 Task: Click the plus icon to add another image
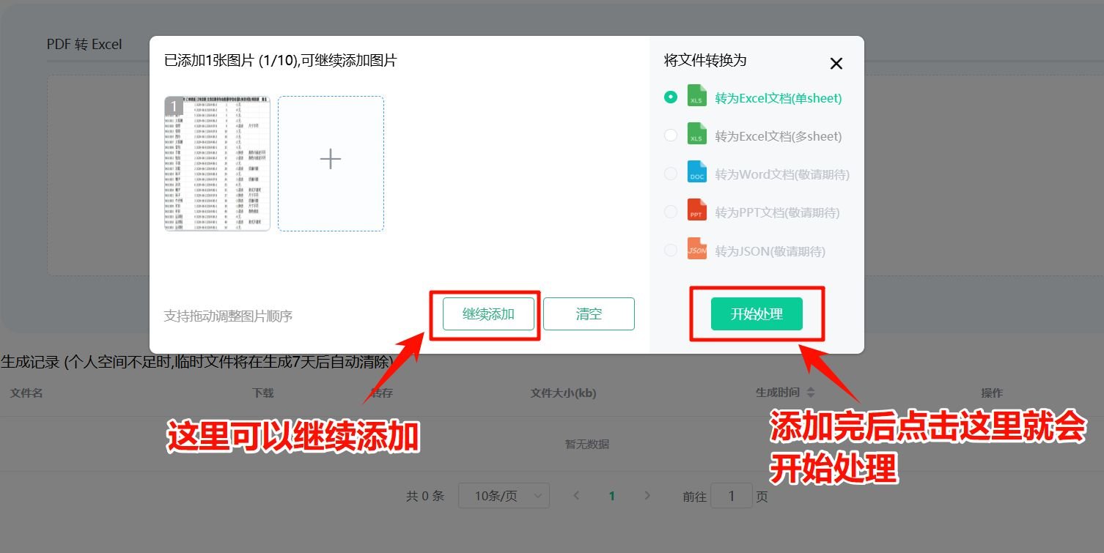pyautogui.click(x=331, y=158)
